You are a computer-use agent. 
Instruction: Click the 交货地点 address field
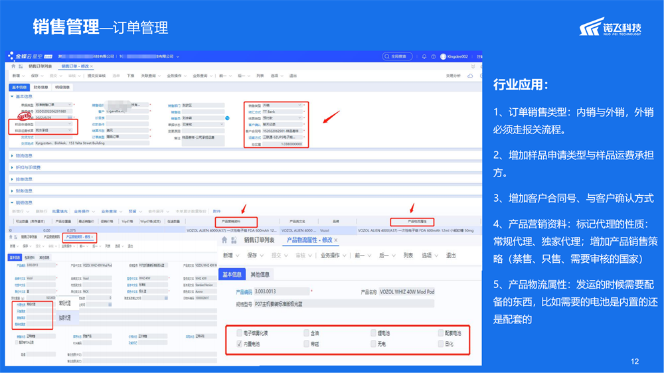click(92, 143)
